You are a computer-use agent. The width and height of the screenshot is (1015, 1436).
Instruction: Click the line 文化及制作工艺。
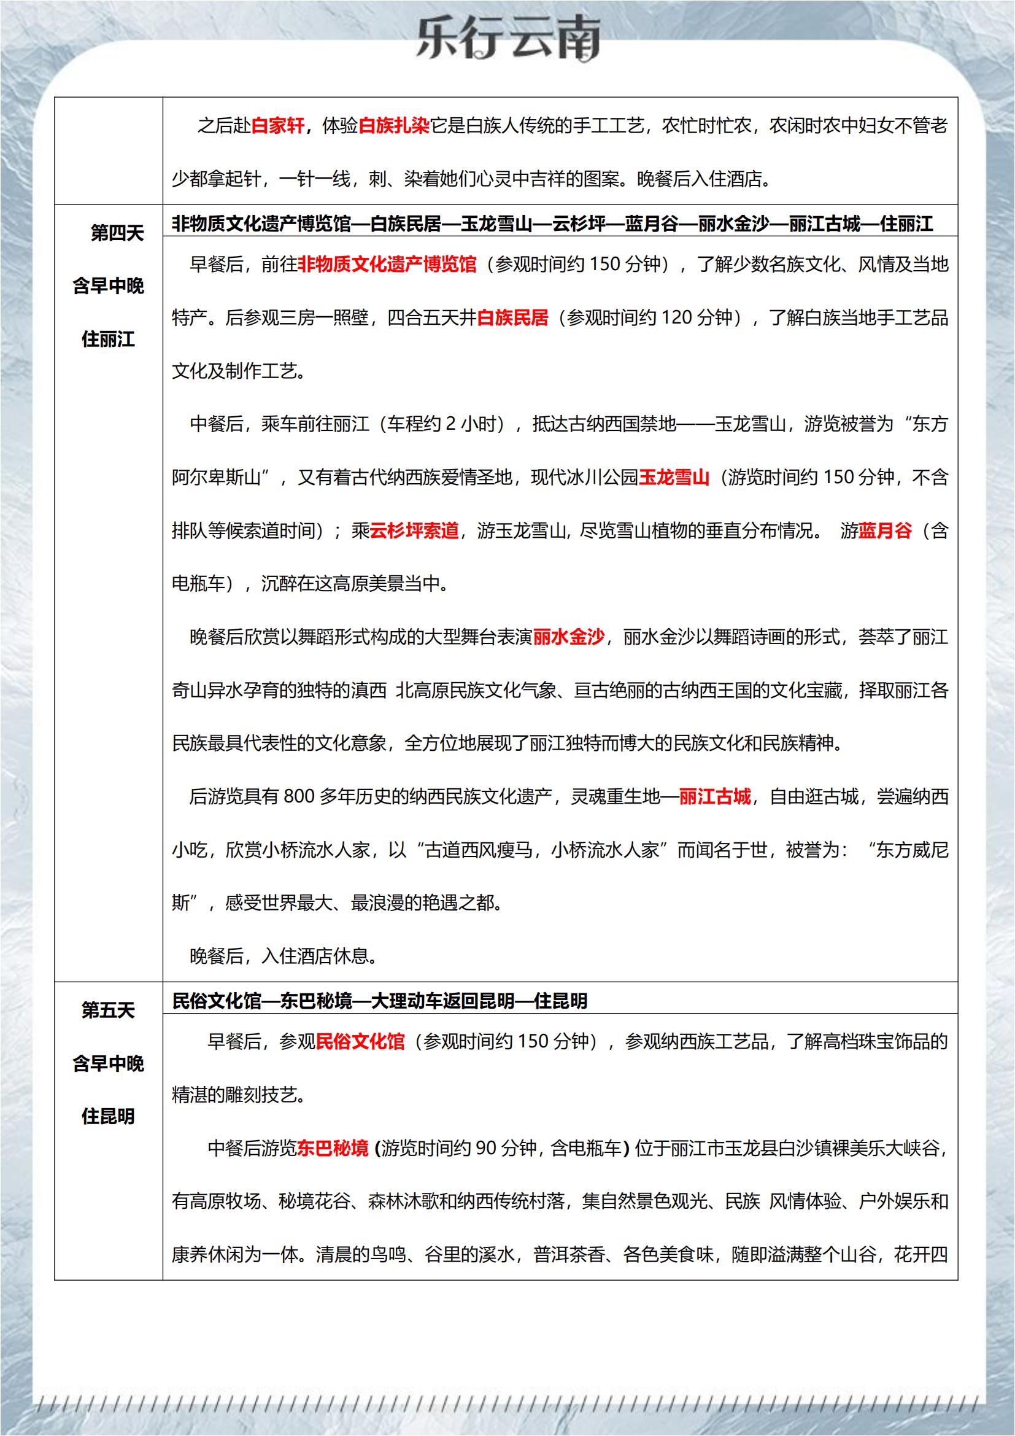pos(239,371)
